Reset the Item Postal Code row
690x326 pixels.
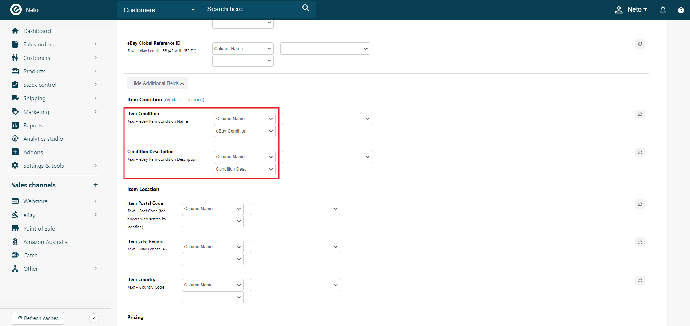click(x=640, y=204)
